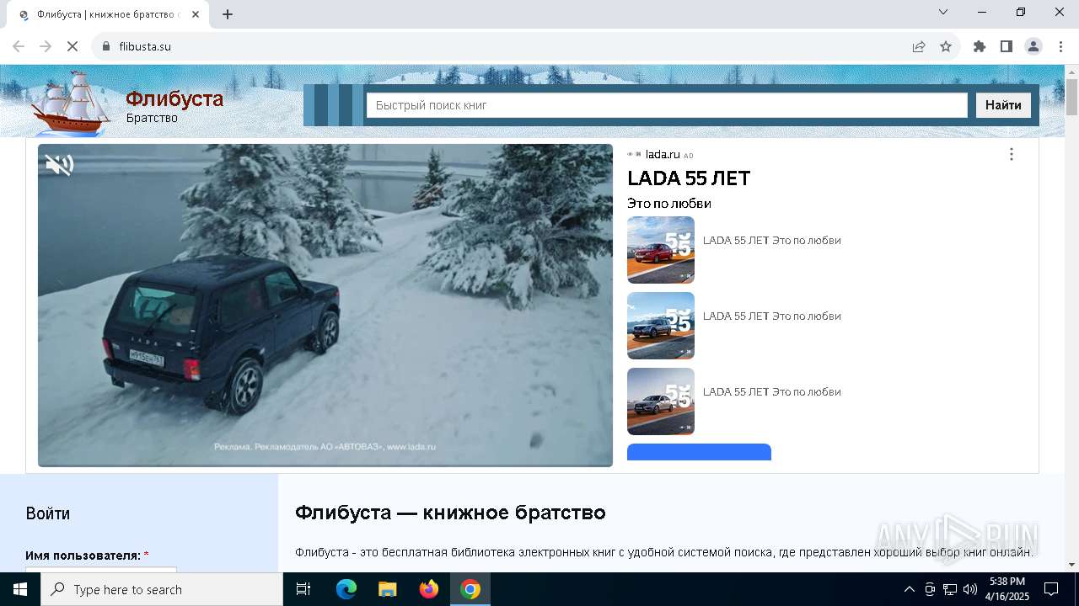Click LADA 55 ЛЕТ ad headline
Viewport: 1079px width, 606px height.
coord(689,178)
